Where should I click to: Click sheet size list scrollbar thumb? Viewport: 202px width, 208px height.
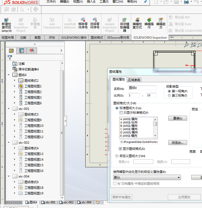point(155,124)
